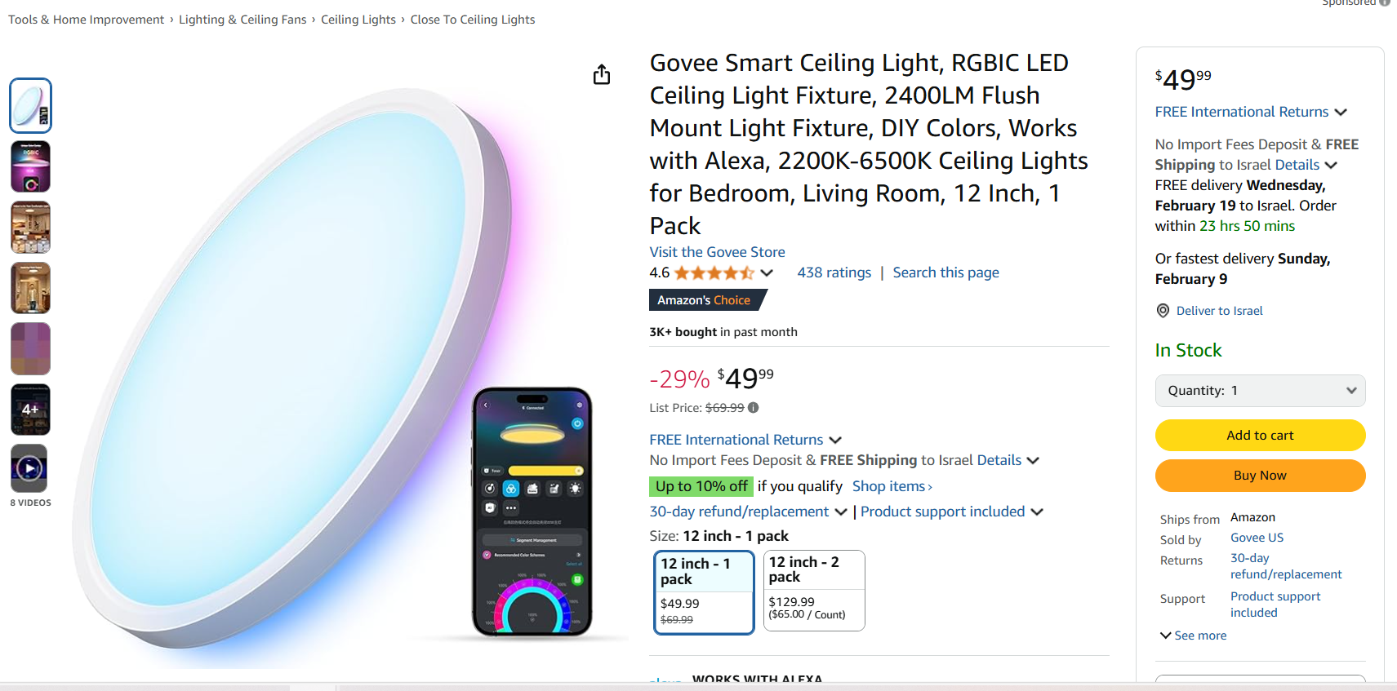Go to Ceiling Lights breadcrumb
Image resolution: width=1397 pixels, height=691 pixels.
[x=358, y=20]
